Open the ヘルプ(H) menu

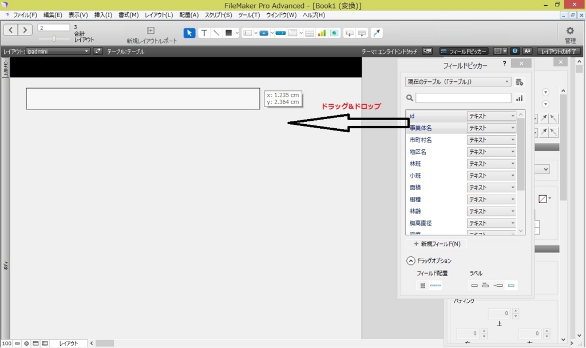314,15
